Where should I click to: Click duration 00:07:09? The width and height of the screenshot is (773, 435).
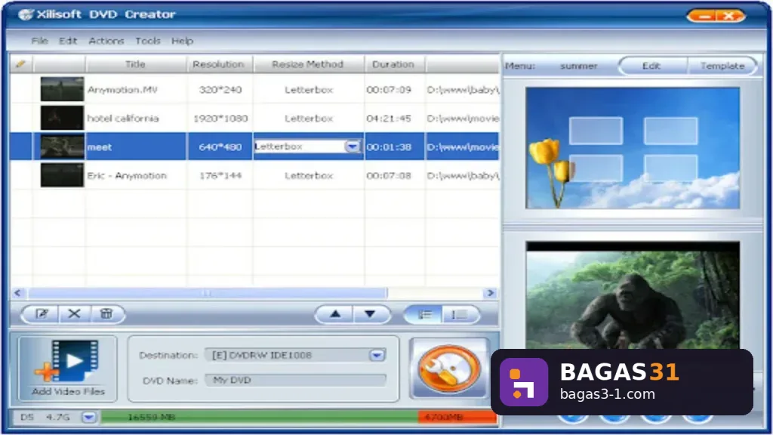pyautogui.click(x=389, y=90)
